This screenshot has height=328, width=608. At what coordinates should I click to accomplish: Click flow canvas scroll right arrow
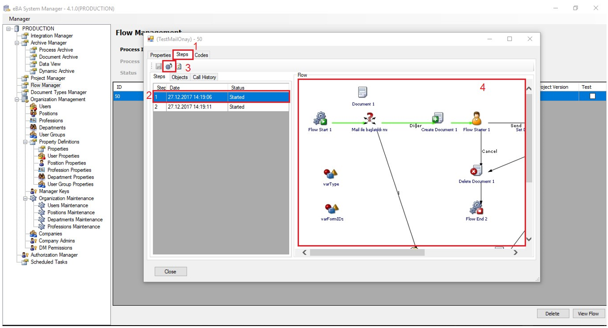(x=515, y=253)
